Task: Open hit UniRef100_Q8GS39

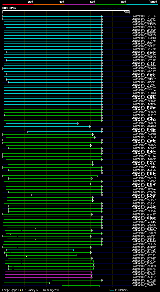Action: (143, 142)
